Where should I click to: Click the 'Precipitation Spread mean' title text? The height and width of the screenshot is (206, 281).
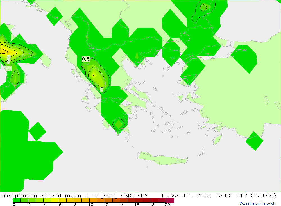[41, 195]
